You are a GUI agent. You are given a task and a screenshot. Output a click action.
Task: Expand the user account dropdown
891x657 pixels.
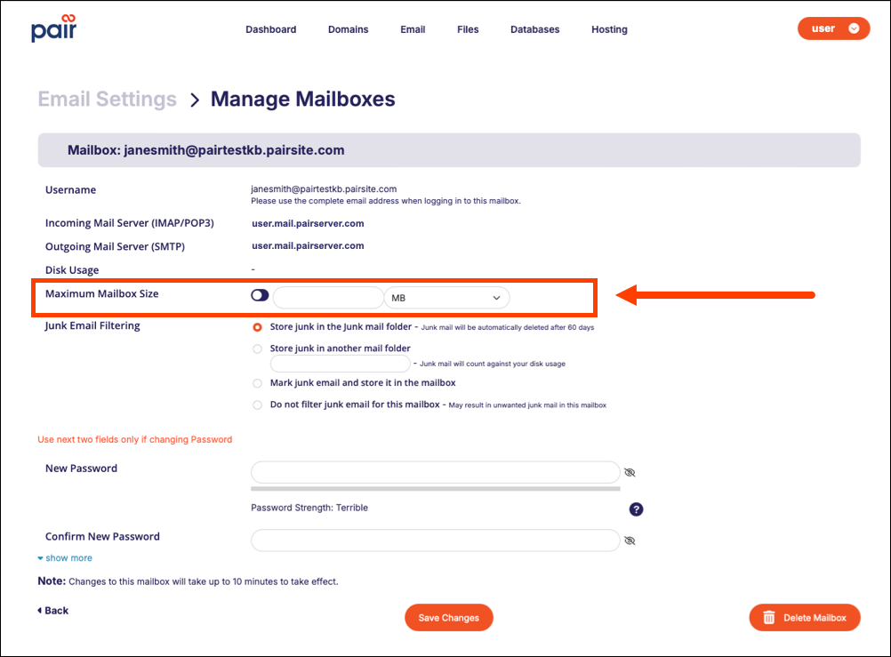tap(833, 28)
